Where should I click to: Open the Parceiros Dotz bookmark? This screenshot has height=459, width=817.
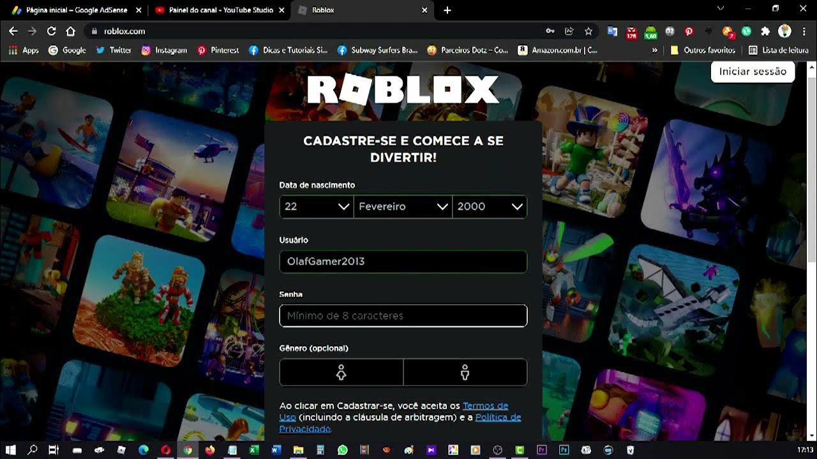(468, 50)
